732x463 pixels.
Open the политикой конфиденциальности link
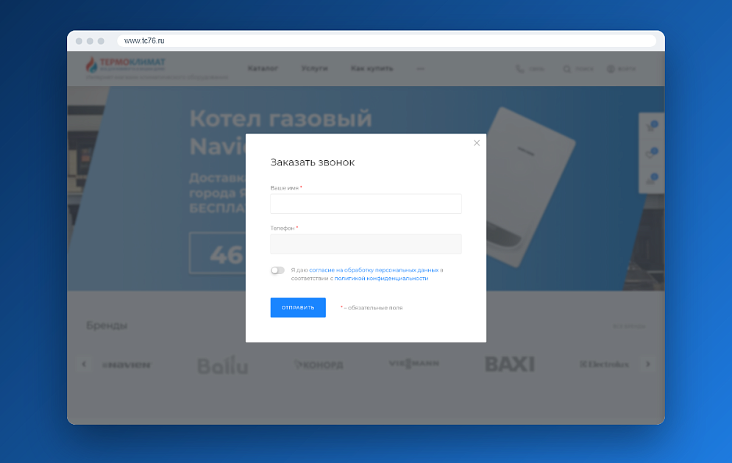pos(381,279)
